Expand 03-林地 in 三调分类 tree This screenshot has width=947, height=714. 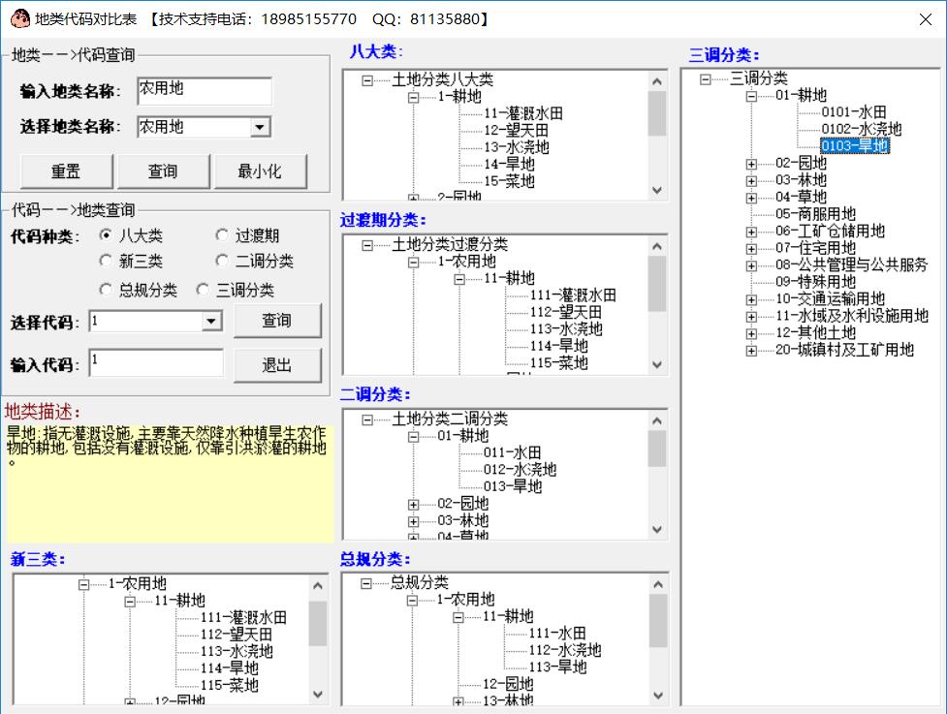pyautogui.click(x=751, y=180)
